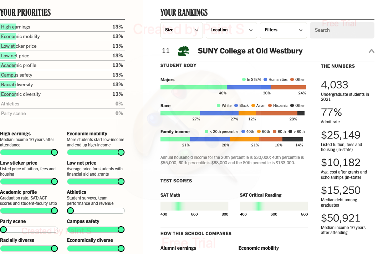Image resolution: width=378 pixels, height=254 pixels.
Task: Click the Party scene slider knob
Action: click(3, 230)
